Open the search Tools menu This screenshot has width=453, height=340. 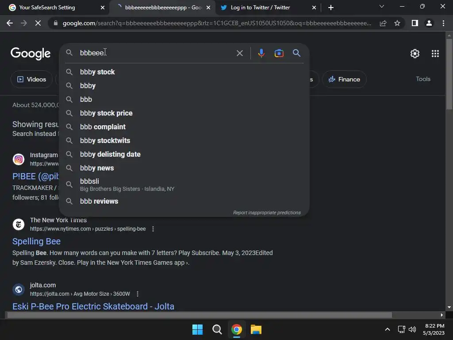click(x=423, y=79)
